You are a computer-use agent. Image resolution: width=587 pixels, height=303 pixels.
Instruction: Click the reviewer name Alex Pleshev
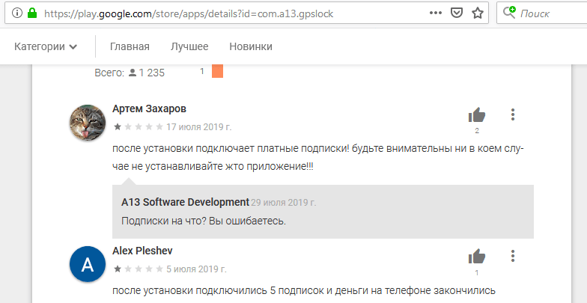[x=142, y=251]
